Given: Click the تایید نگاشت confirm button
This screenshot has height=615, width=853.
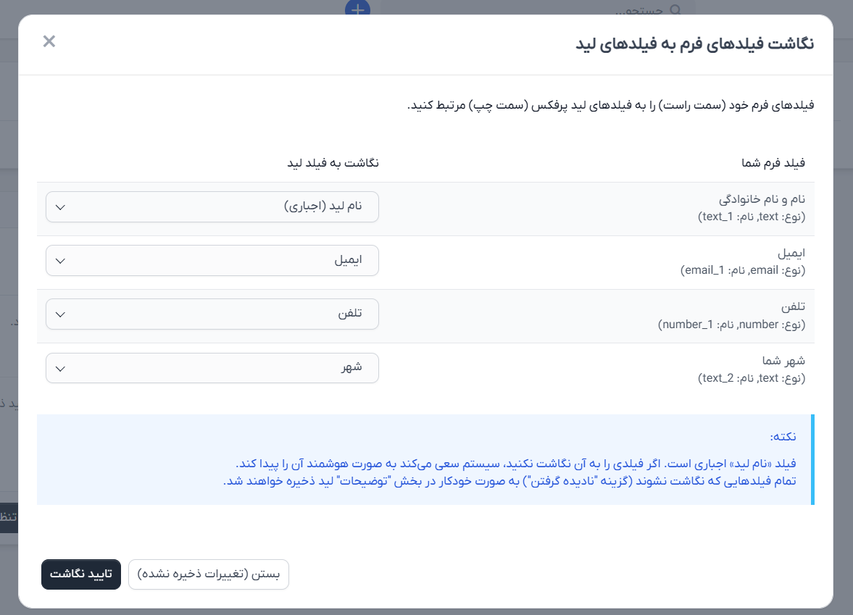Looking at the screenshot, I should point(80,574).
